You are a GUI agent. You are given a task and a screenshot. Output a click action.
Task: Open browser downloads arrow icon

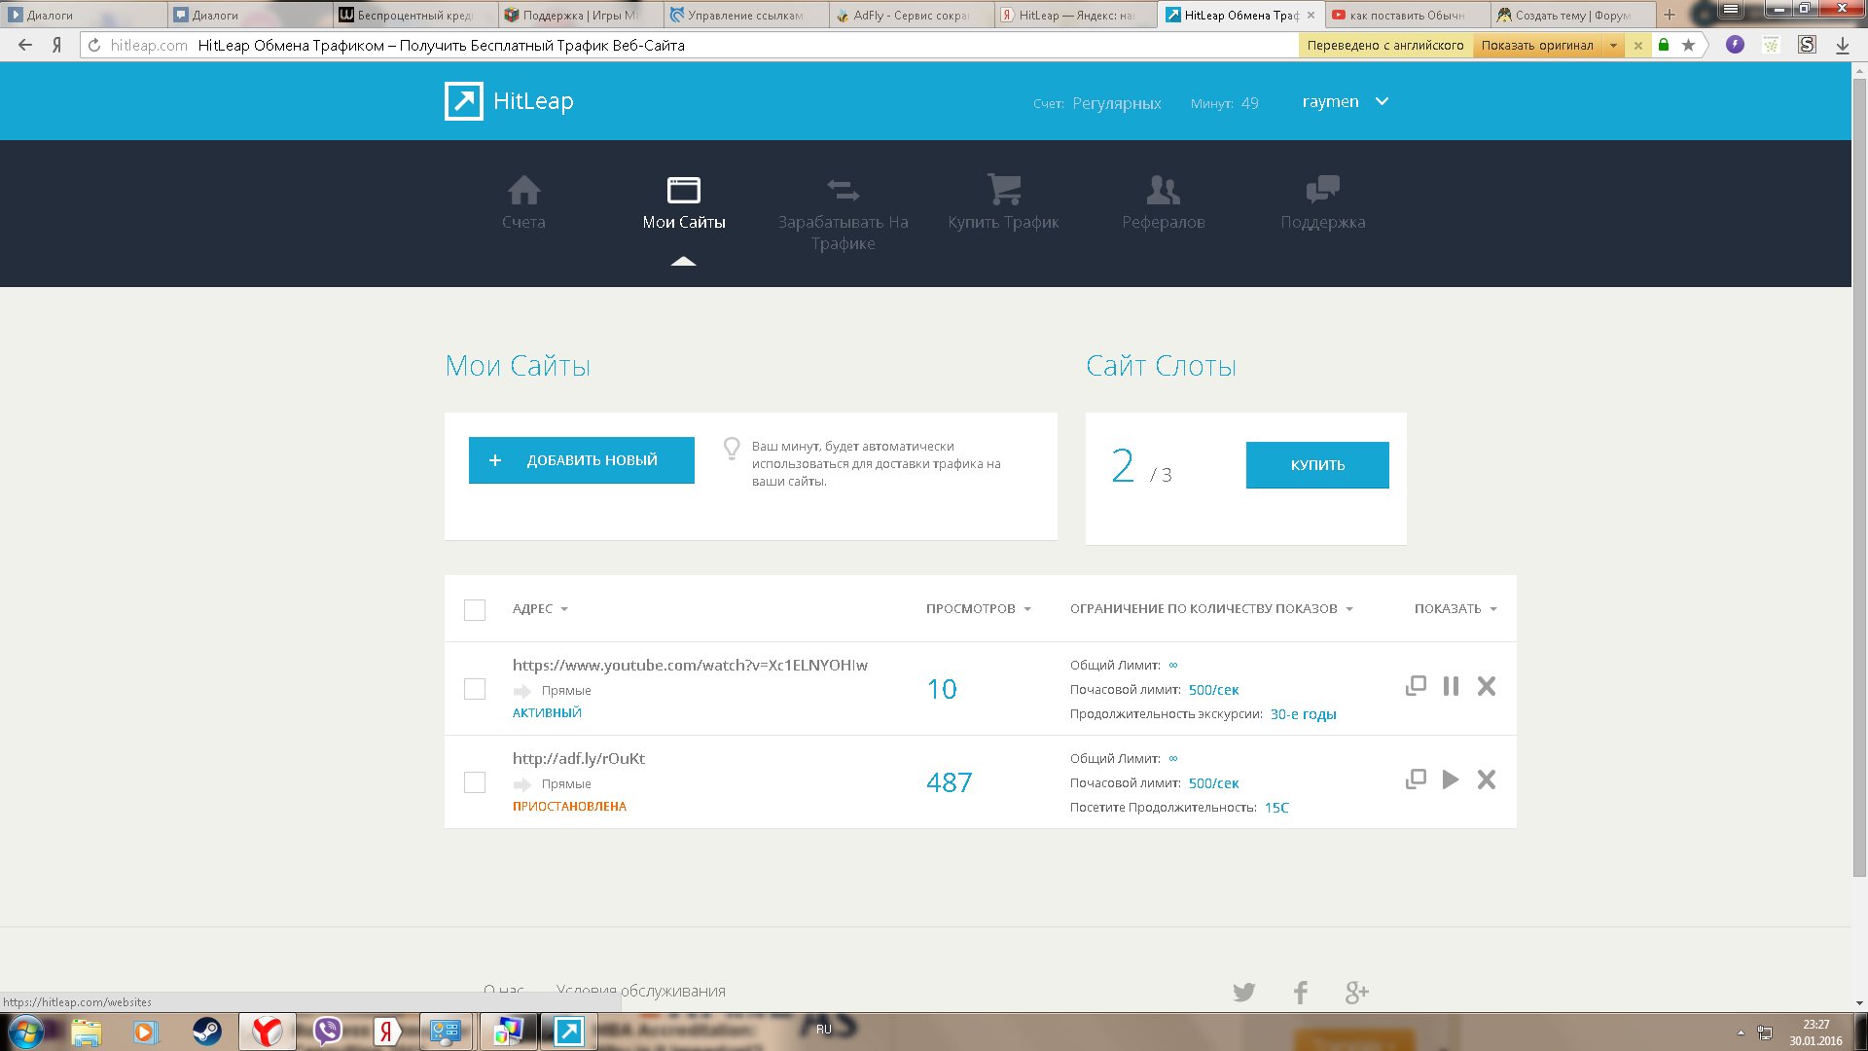[x=1842, y=45]
